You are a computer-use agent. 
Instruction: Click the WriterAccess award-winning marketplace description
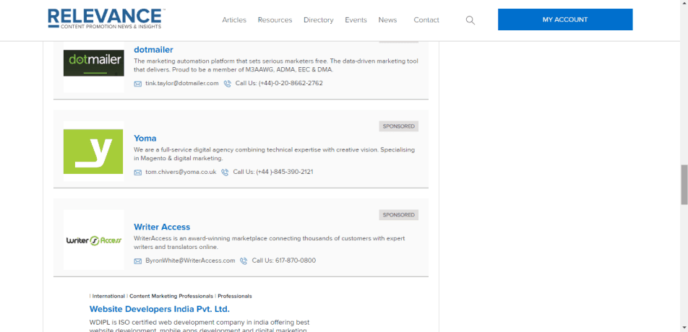click(x=270, y=243)
